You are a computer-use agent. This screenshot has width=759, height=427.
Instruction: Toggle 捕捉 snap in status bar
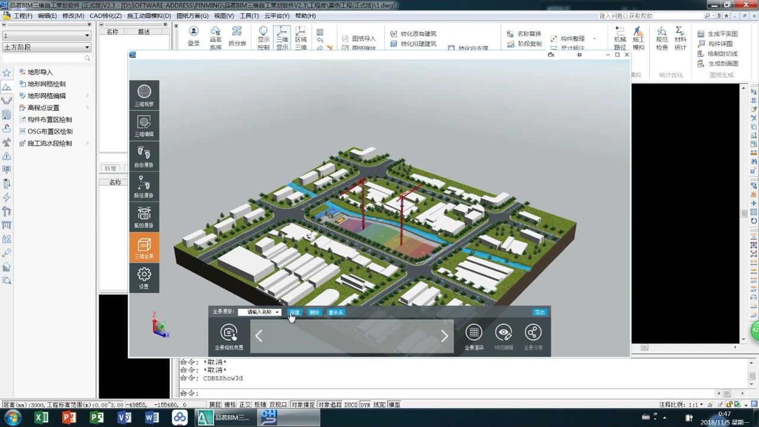click(215, 404)
